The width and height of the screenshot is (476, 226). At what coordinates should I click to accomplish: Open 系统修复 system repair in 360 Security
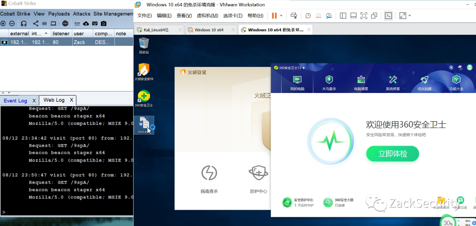(393, 83)
